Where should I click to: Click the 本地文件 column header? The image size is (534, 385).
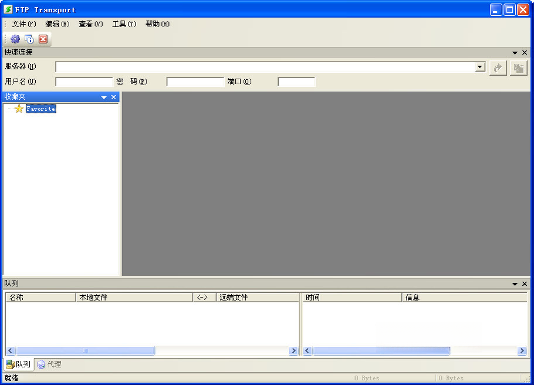pyautogui.click(x=134, y=298)
